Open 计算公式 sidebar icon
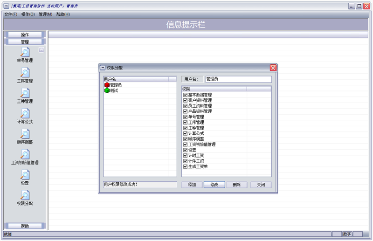Viewport: 373px width, 241px height. point(25,114)
